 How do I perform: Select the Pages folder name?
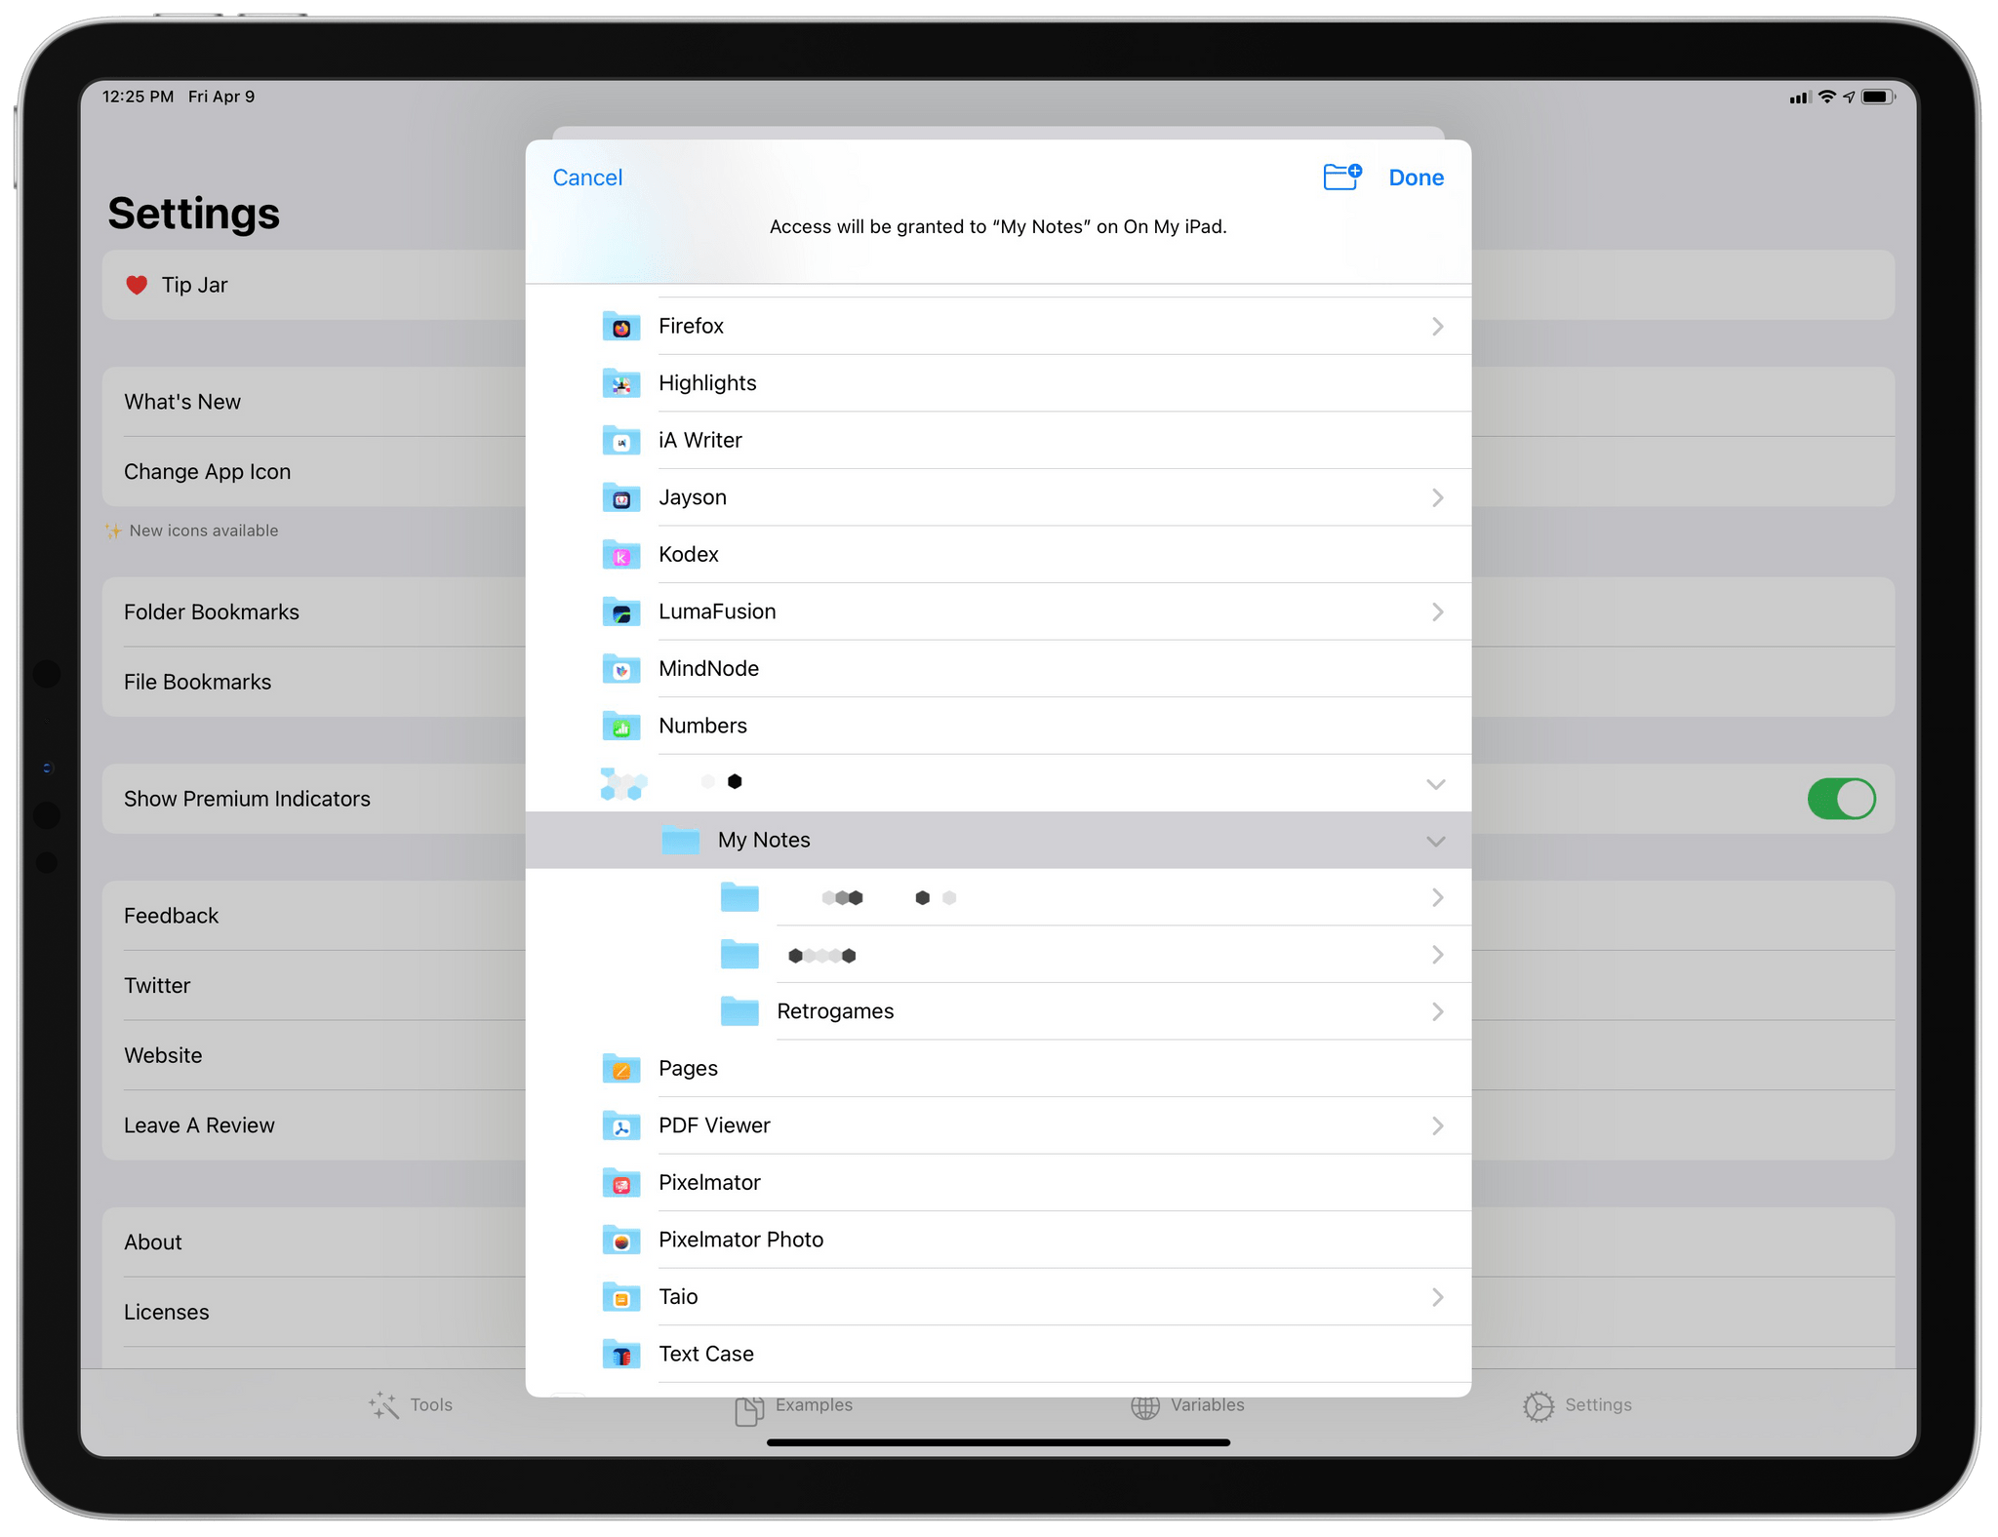pos(689,1069)
